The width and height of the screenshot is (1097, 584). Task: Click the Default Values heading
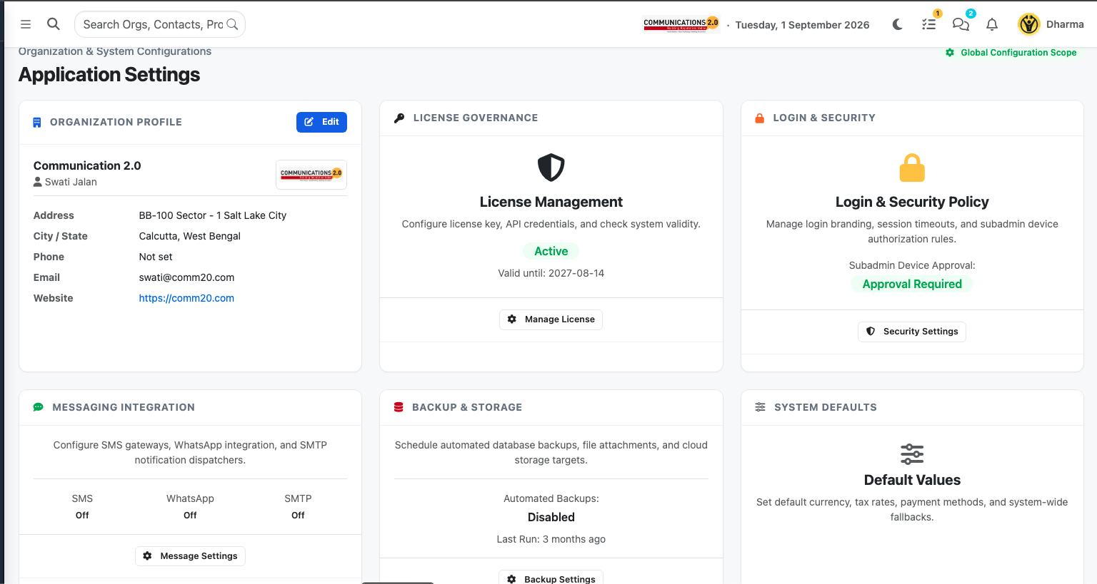(x=912, y=480)
